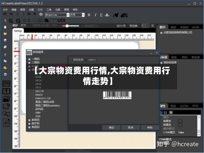Zoom out with the magnifier minus icon
Viewport: 204px width, 153px height.
click(x=18, y=21)
